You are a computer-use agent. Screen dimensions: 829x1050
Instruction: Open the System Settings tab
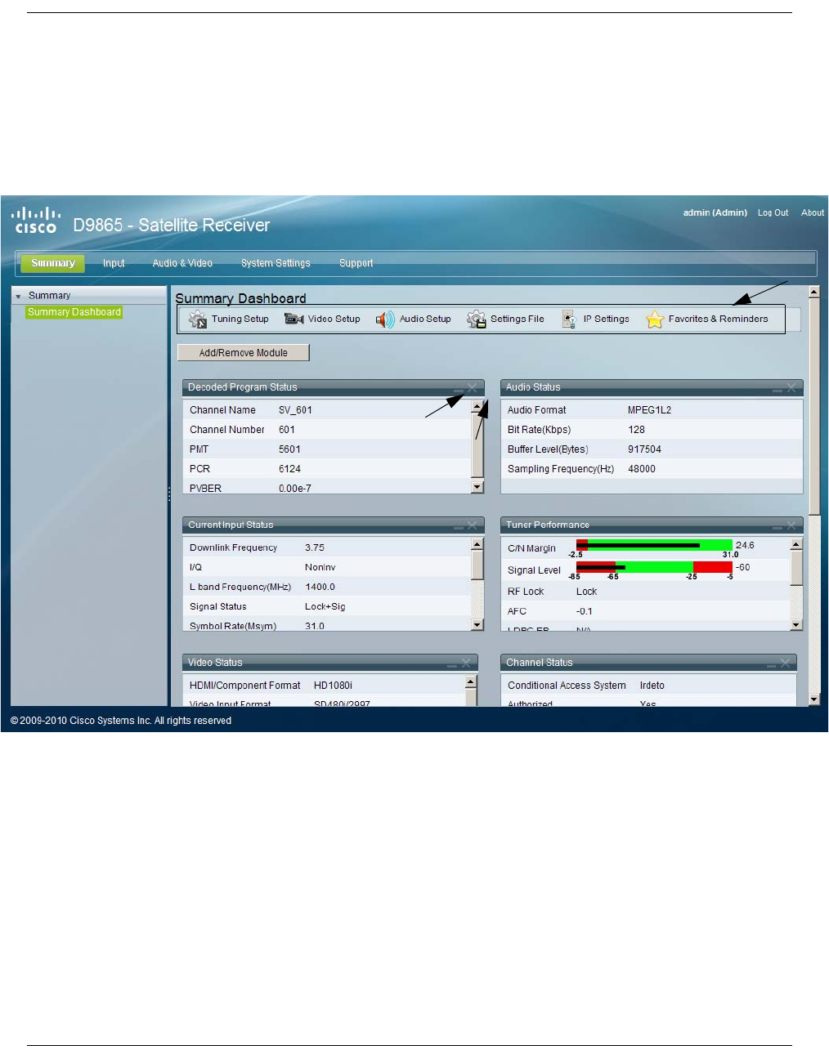276,263
